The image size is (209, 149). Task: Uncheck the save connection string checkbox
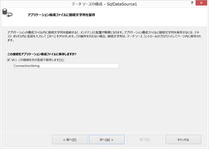(x=9, y=60)
